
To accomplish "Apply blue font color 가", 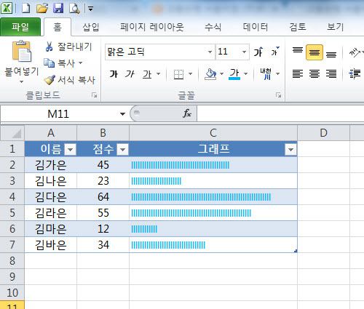I will point(234,74).
